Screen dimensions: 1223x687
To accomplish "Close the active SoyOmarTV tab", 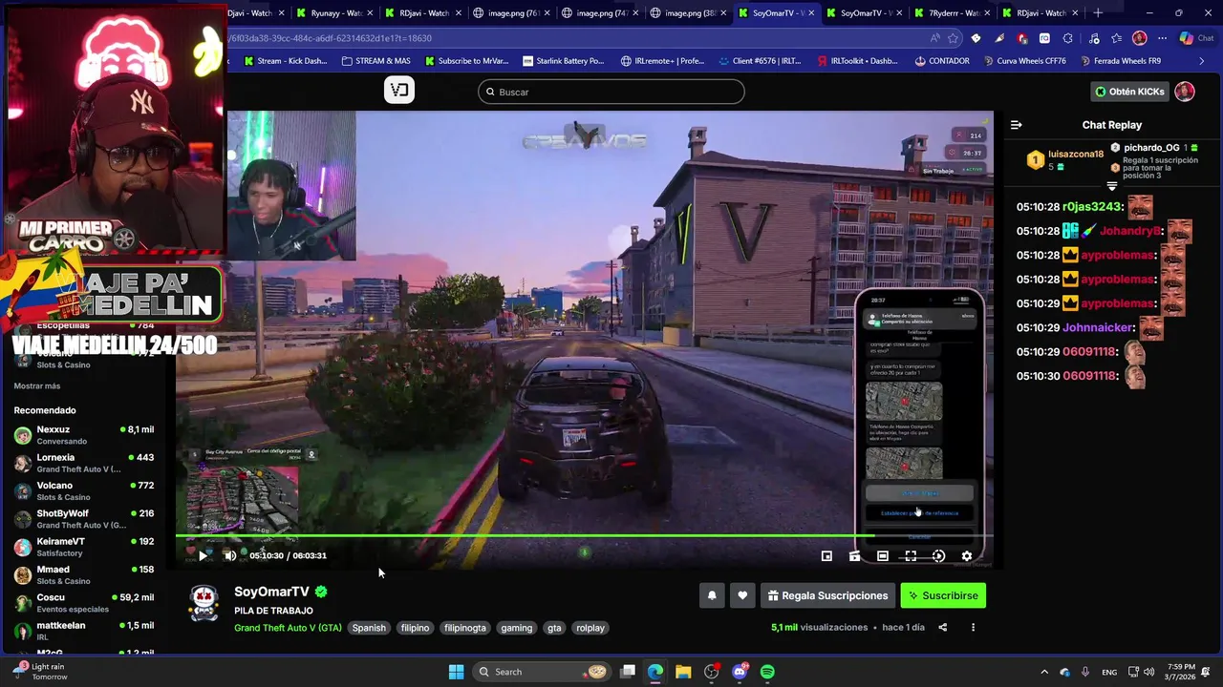I will [810, 13].
